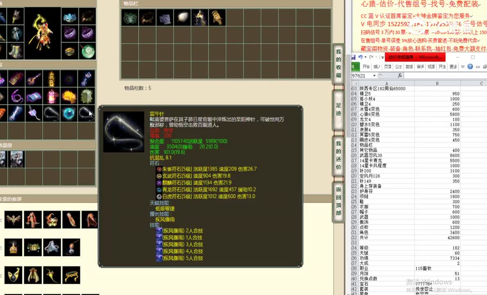Image resolution: width=487 pixels, height=295 pixels.
Task: Open Excel 页面 ribbon tab
Action: coord(388,67)
